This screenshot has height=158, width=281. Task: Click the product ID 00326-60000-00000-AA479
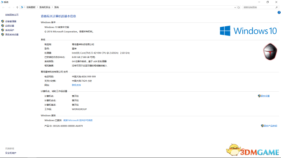click(x=68, y=126)
